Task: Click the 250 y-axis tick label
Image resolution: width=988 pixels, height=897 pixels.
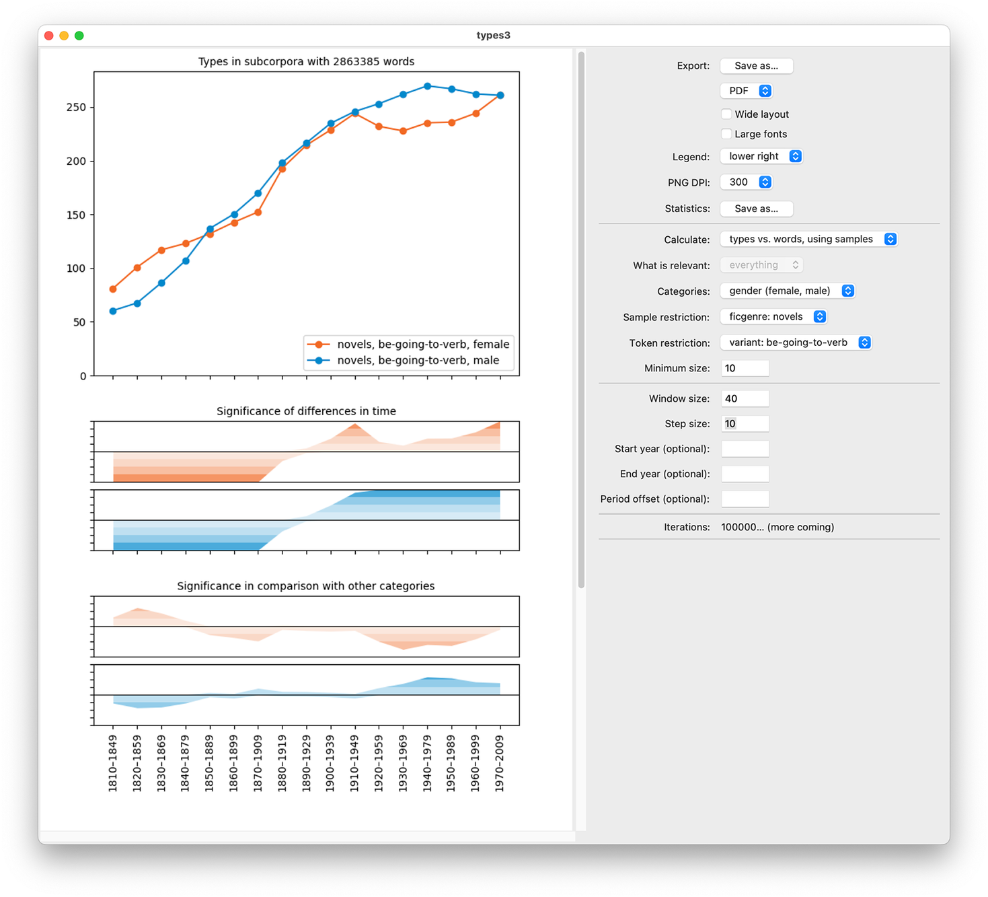Action: coord(76,108)
